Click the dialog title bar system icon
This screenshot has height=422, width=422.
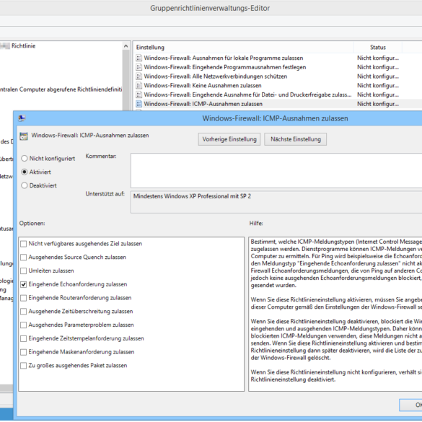(22, 118)
